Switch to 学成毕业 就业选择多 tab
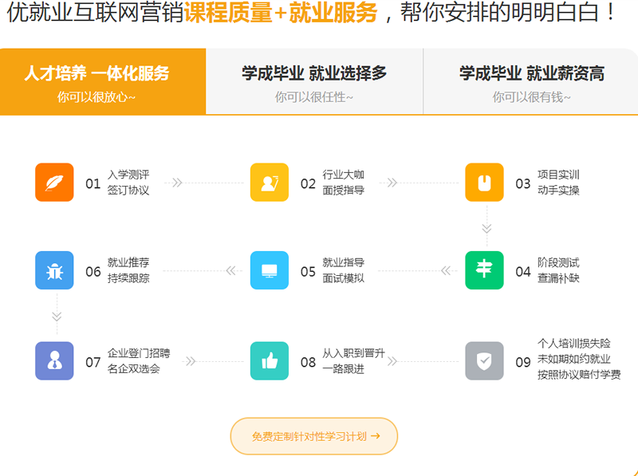The height and width of the screenshot is (476, 638). [314, 81]
